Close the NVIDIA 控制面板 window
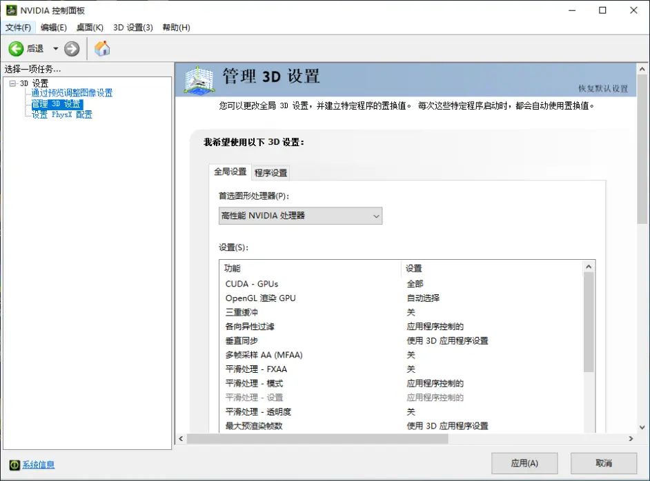Image resolution: width=650 pixels, height=481 pixels. point(633,10)
